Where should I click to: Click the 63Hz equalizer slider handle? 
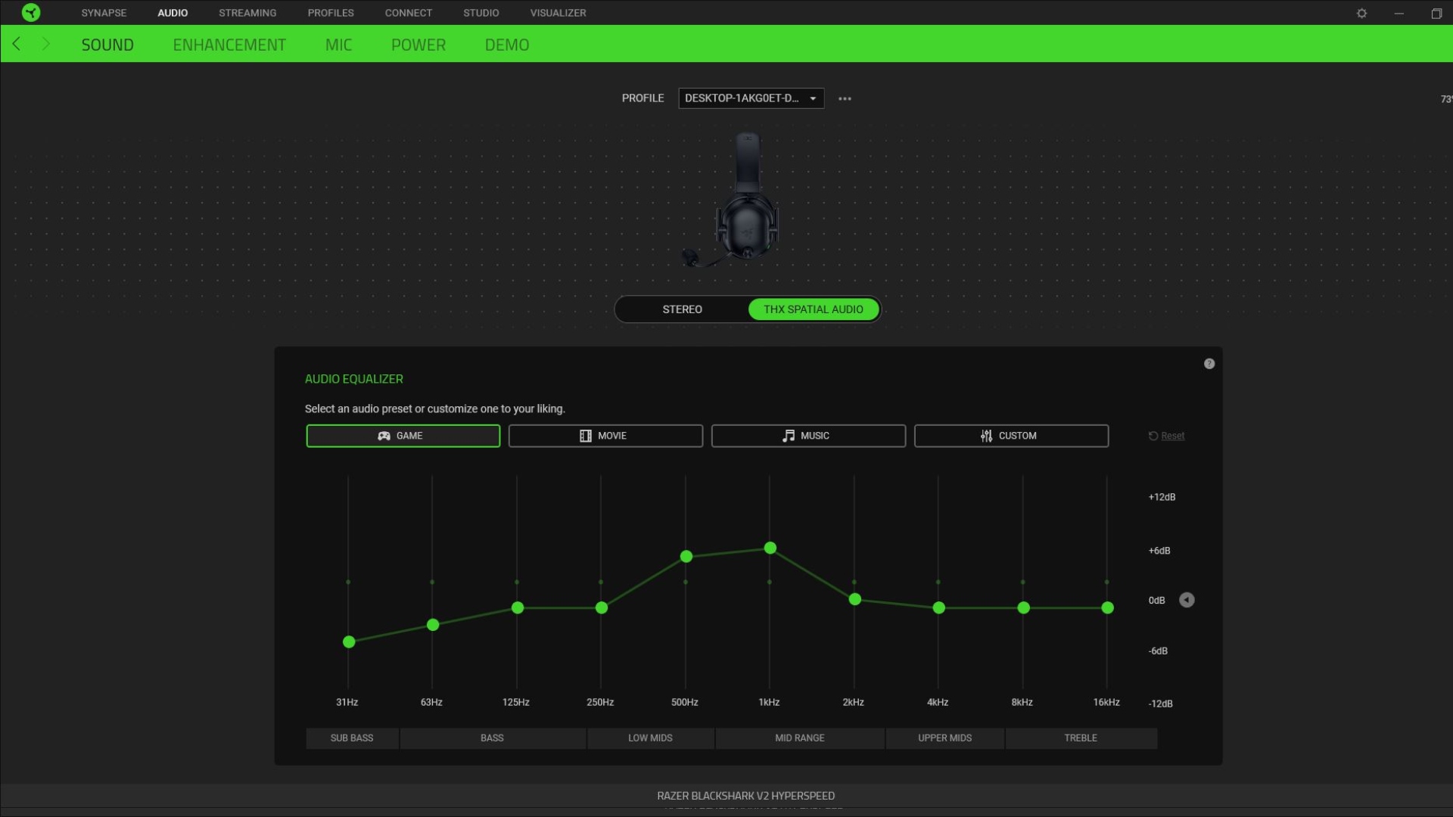tap(433, 625)
